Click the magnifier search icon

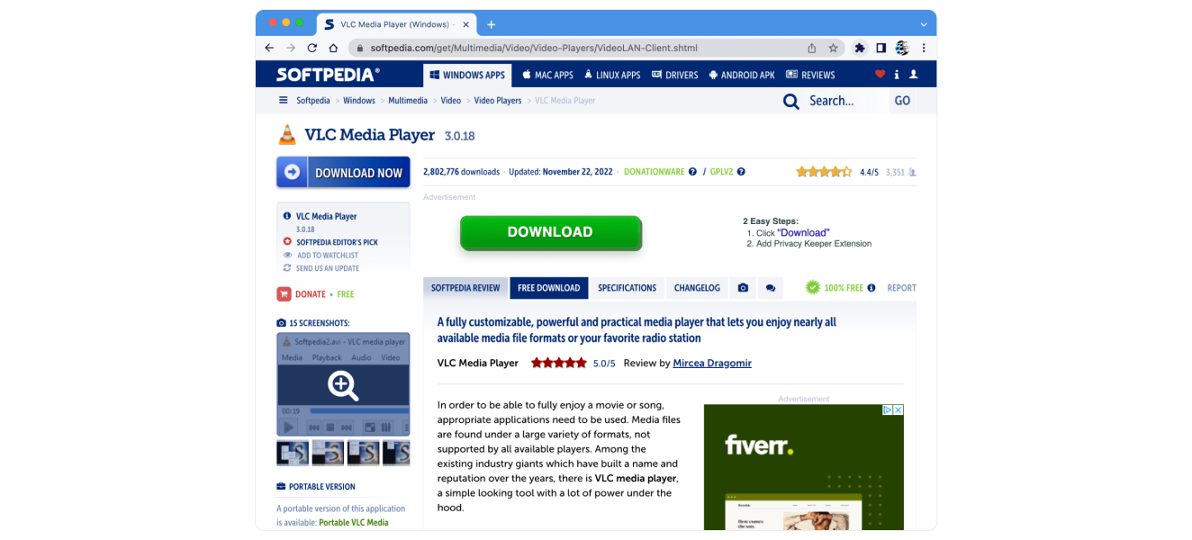(x=790, y=102)
